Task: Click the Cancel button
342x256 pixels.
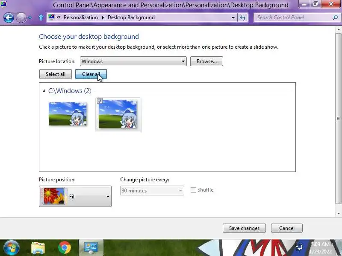Action: (286, 228)
